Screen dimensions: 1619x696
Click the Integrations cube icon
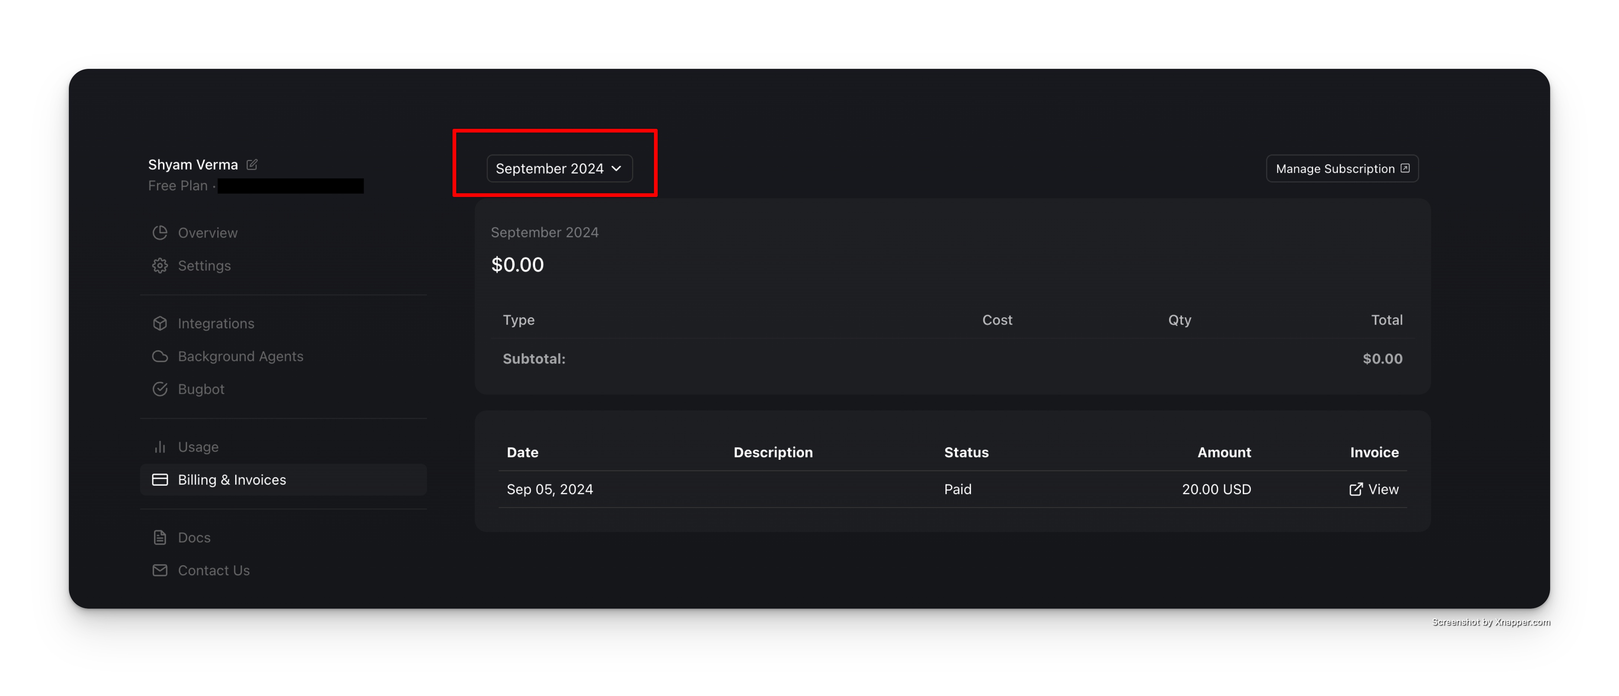(x=160, y=324)
